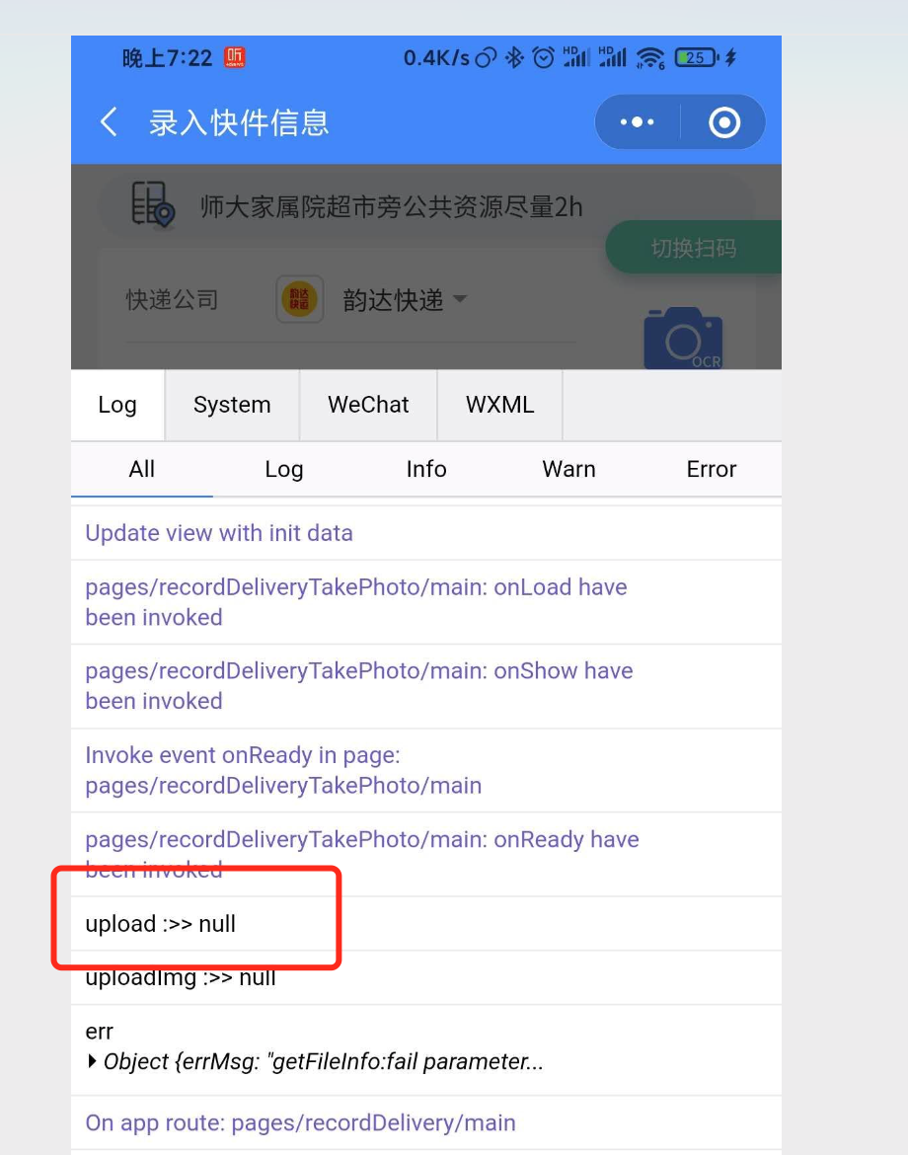The image size is (908, 1155).
Task: Filter console by Warn level
Action: [568, 469]
